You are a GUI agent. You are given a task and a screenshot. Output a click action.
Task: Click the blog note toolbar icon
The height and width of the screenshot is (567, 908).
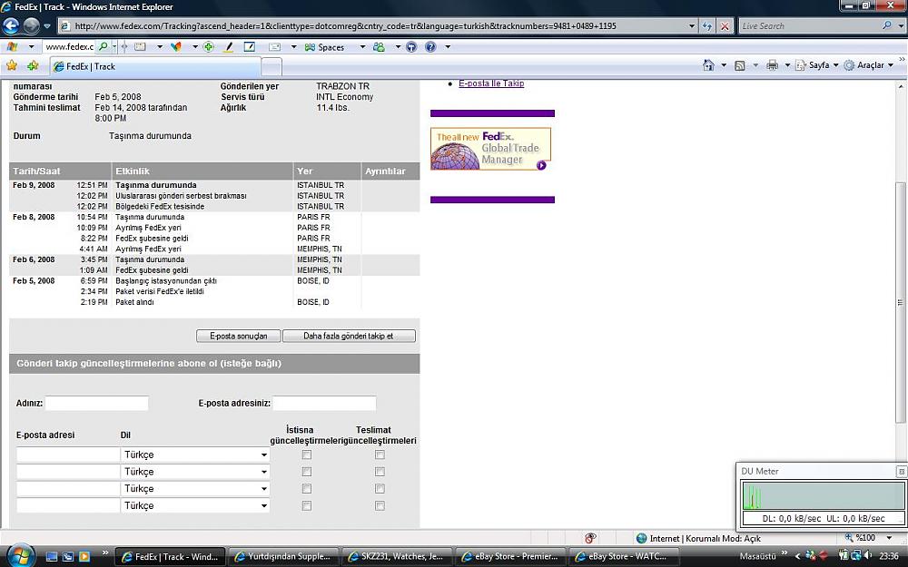[x=250, y=47]
